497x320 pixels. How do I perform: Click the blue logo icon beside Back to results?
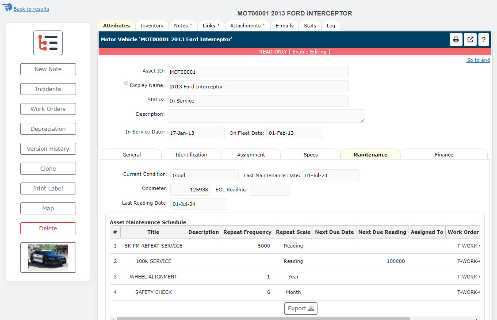tap(7, 7)
